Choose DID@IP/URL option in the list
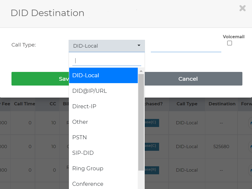The width and height of the screenshot is (252, 189). point(103,91)
